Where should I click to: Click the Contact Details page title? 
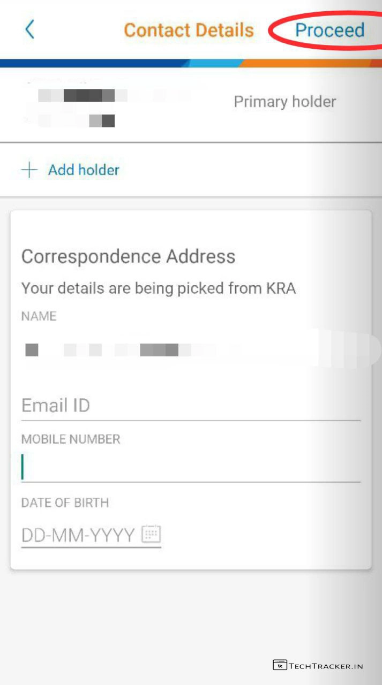click(189, 30)
